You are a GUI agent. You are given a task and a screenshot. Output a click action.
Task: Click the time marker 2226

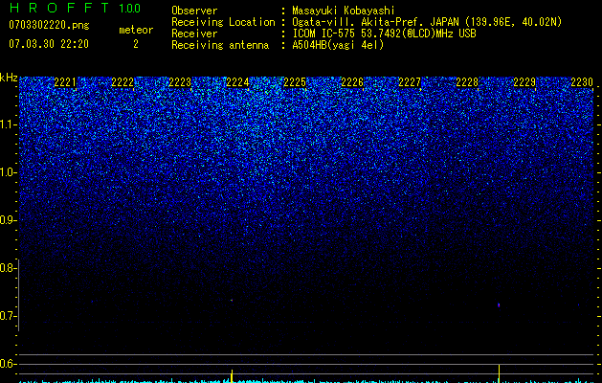point(352,82)
